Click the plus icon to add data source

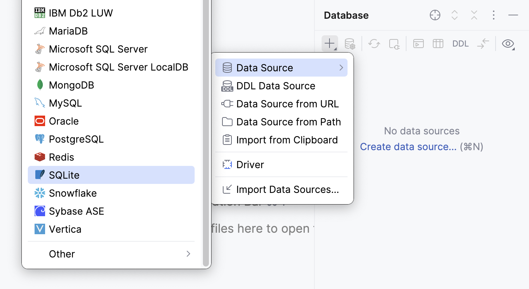click(x=329, y=44)
